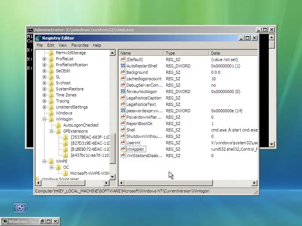Click the cachedlogonscount value icon
Viewport: 302px width, 226px height.
(123, 78)
